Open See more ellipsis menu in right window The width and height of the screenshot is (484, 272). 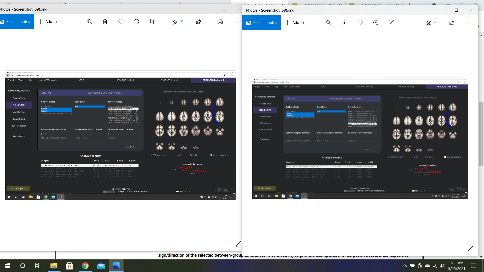click(x=470, y=23)
